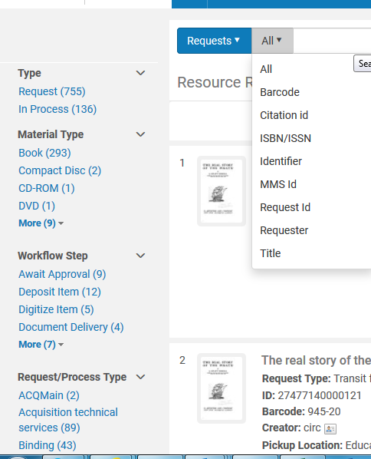Filter by Await Approval (9) workflow step

pos(62,274)
